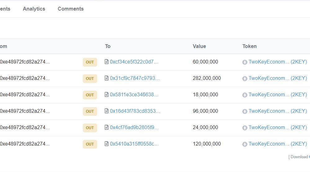Viewport: 310px width, 174px height.
Task: Open recipient address 0x5811e3ce346638...
Action: [x=134, y=94]
